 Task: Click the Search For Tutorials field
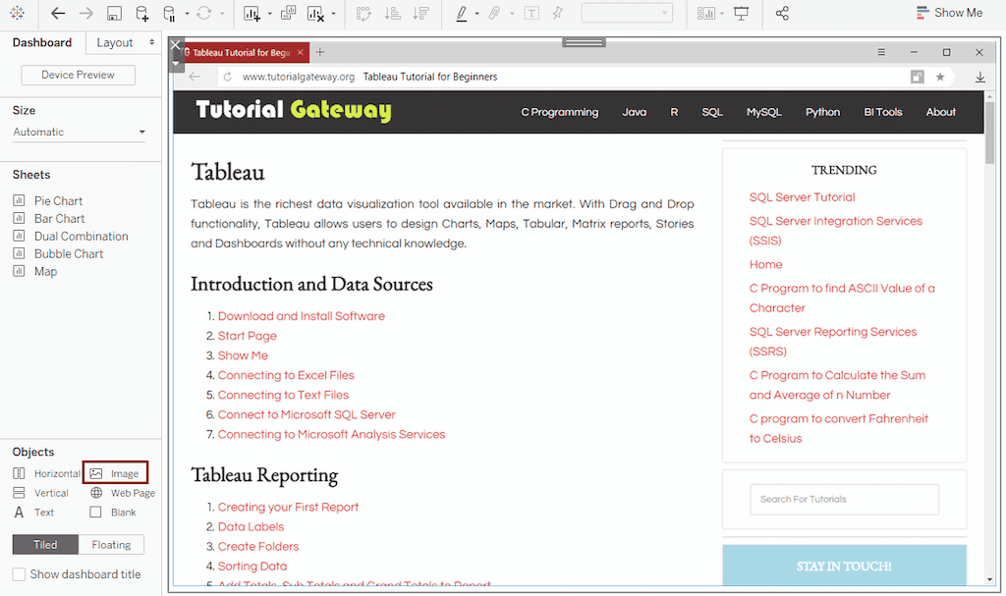point(844,499)
